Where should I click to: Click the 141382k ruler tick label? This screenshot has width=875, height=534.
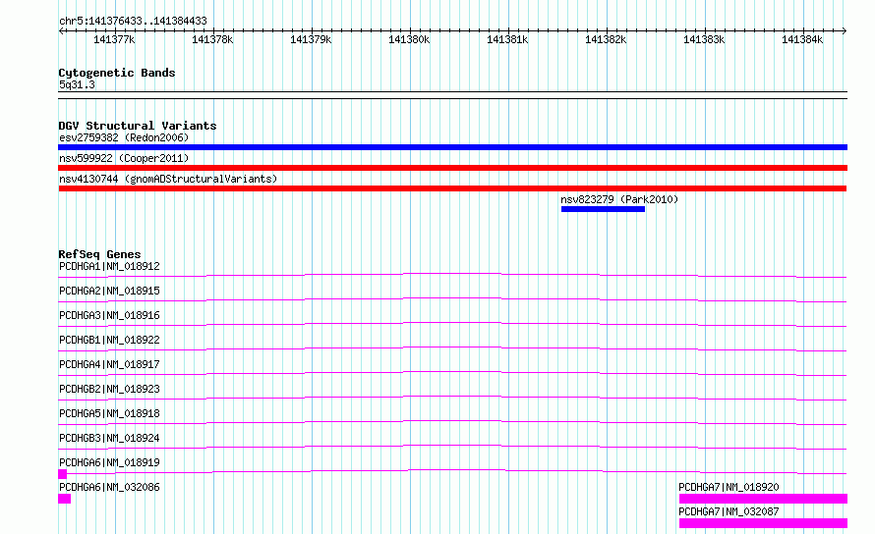(x=606, y=39)
